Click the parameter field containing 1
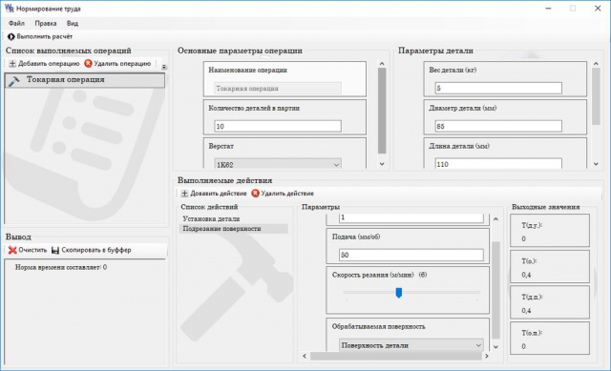This screenshot has height=371, width=611. 411,218
